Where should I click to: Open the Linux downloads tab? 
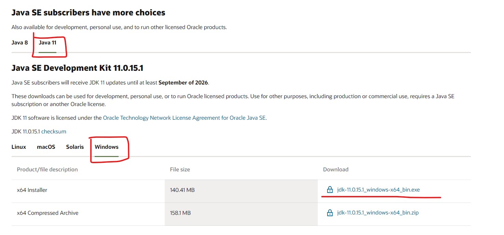(x=19, y=147)
